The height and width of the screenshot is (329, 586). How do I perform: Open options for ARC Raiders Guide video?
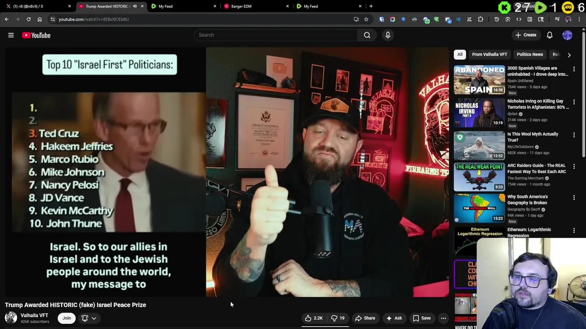click(x=574, y=167)
